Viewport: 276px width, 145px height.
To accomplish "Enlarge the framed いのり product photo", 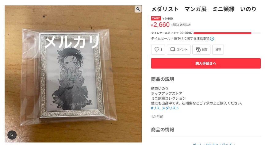I will [x=73, y=74].
